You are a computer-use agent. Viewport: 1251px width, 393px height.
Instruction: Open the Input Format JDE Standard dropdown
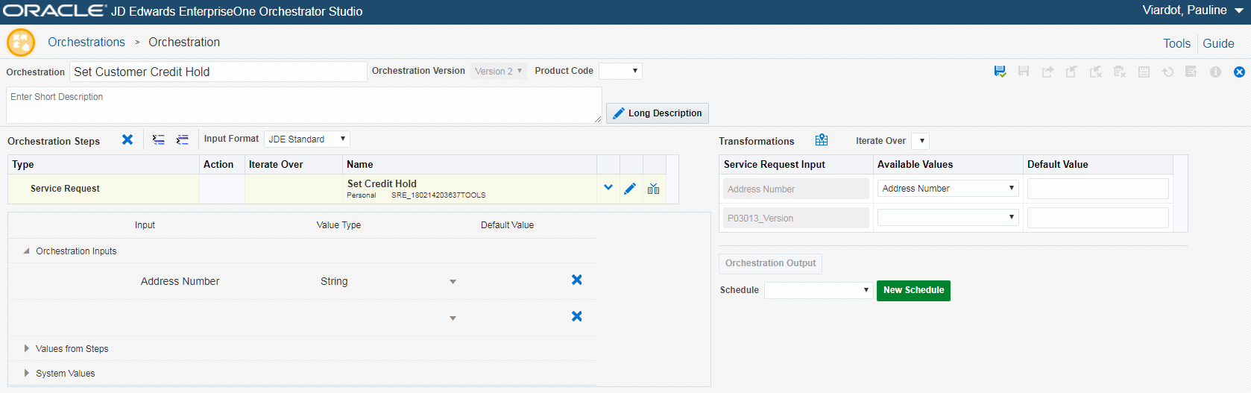pos(306,139)
